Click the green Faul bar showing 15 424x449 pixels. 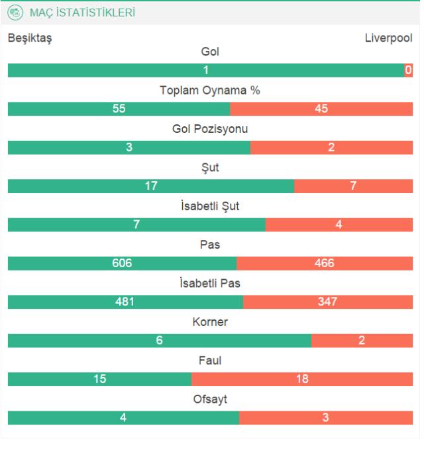click(x=99, y=379)
